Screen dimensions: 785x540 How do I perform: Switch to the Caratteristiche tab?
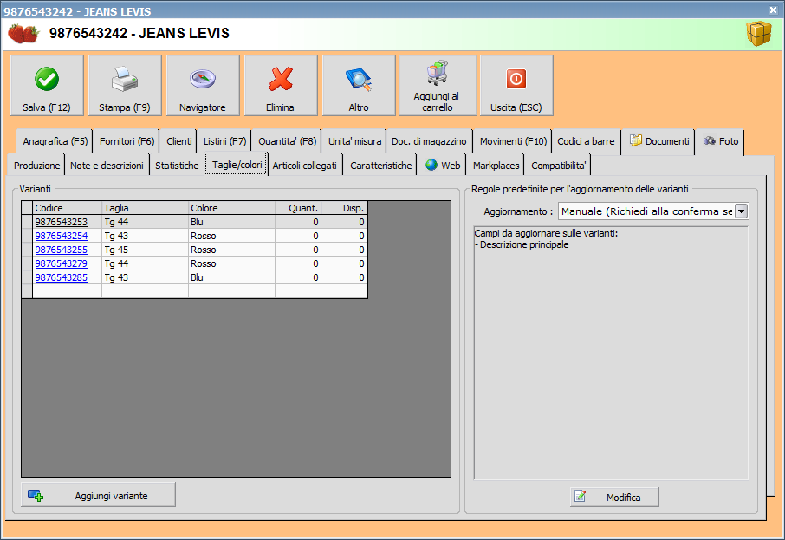(x=380, y=166)
